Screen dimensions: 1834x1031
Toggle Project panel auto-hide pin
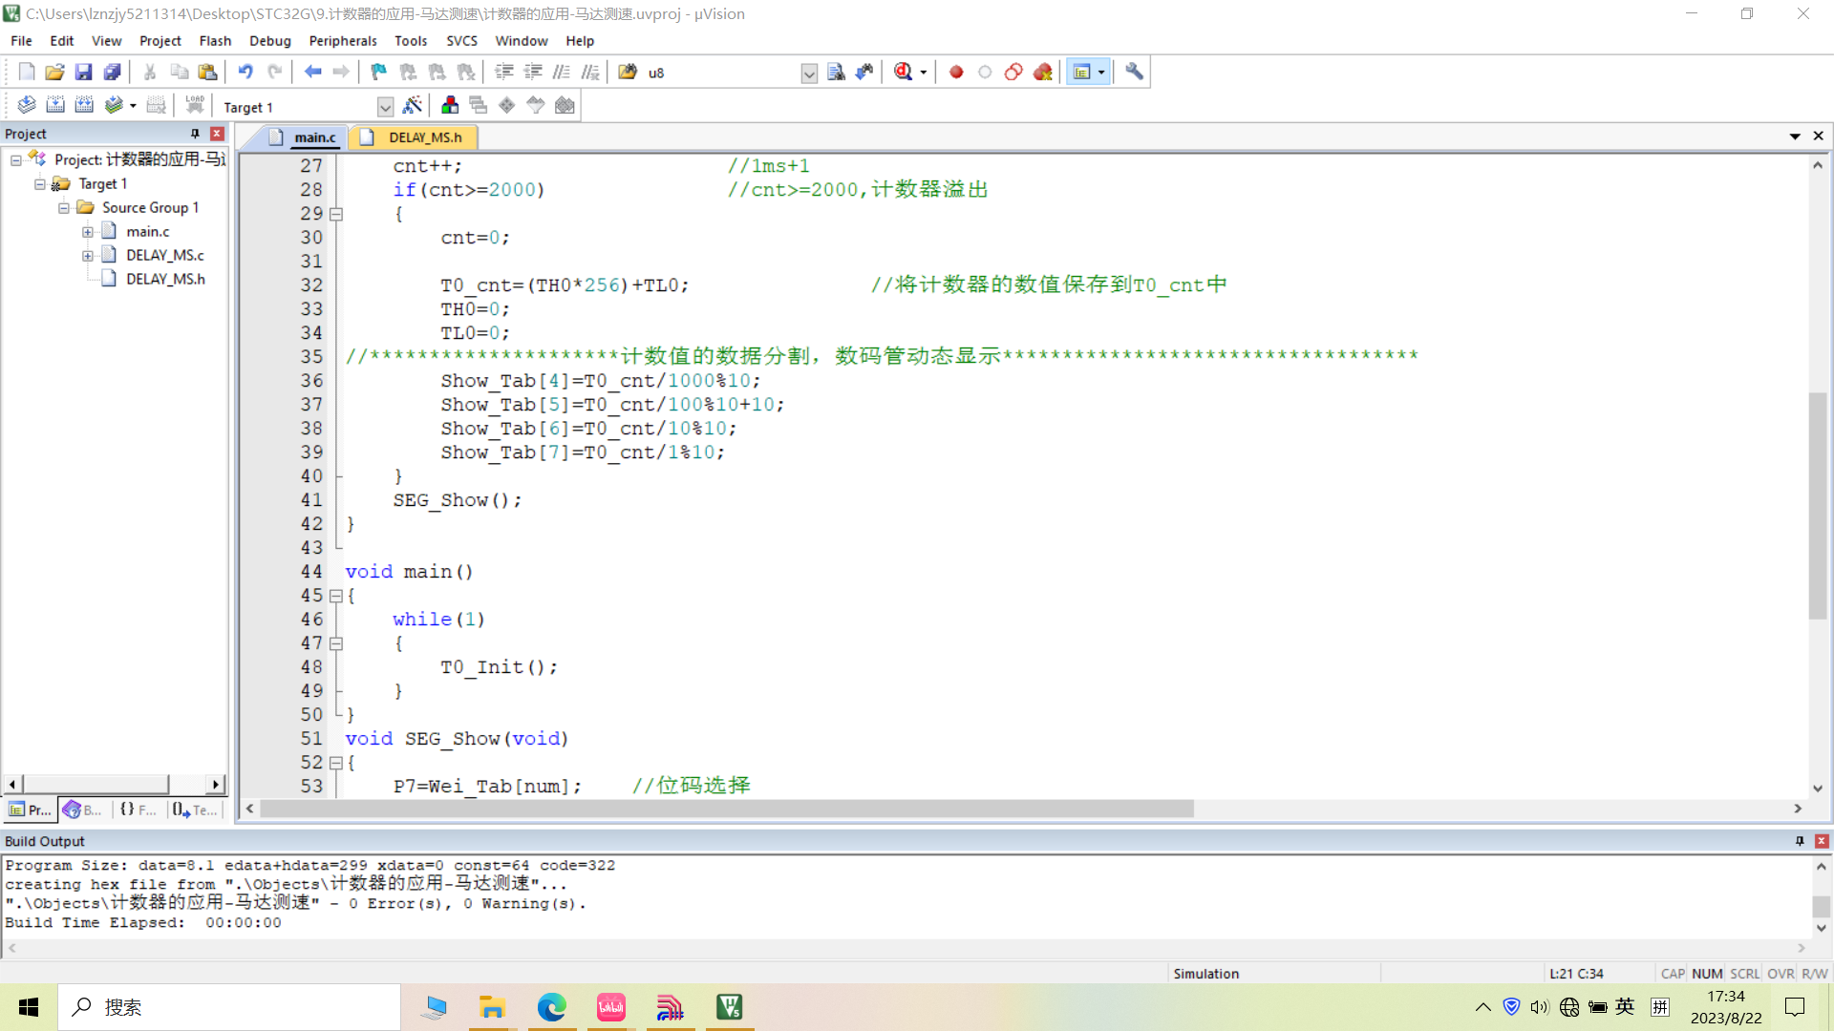[195, 134]
